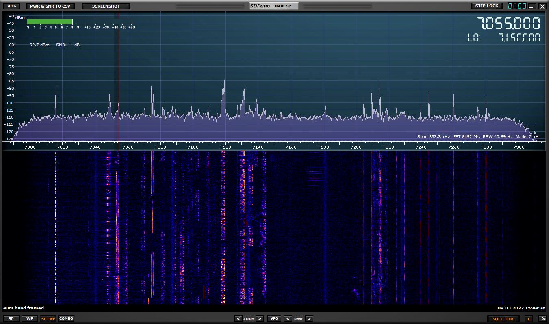This screenshot has width=549, height=324.
Task: Click the LO 7.150.000 frequency readout
Action: click(503, 38)
